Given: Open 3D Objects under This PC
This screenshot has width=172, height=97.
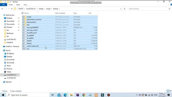Looking at the screenshot, I should pos(10,54).
